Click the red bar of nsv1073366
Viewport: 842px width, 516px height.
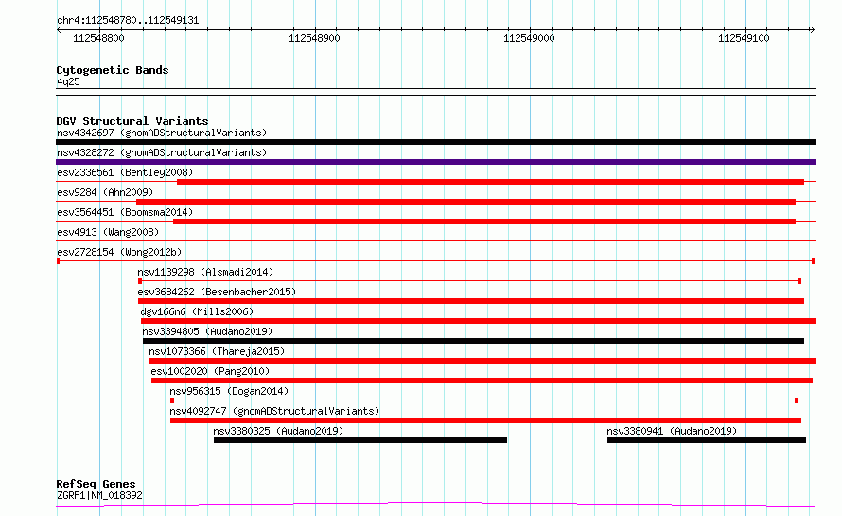point(482,361)
